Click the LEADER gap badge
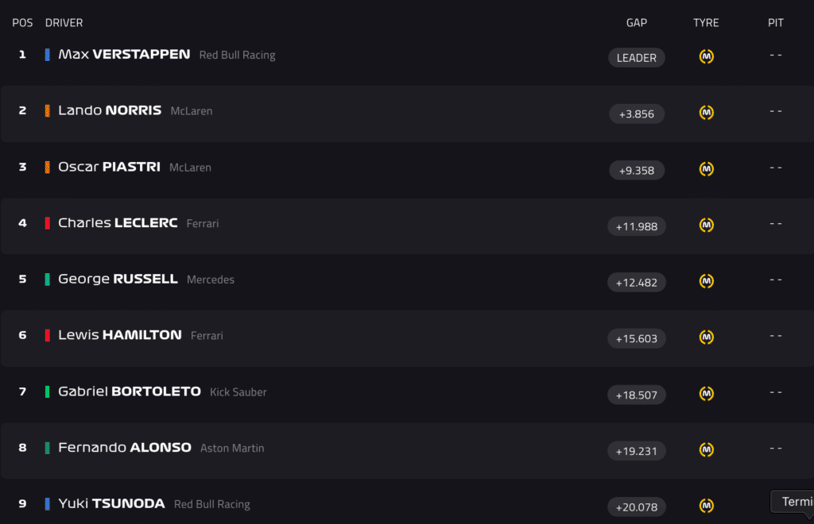The height and width of the screenshot is (524, 814). 636,58
